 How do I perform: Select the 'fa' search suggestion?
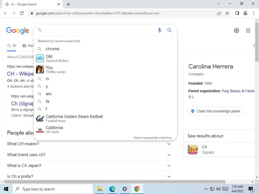pos(105,102)
